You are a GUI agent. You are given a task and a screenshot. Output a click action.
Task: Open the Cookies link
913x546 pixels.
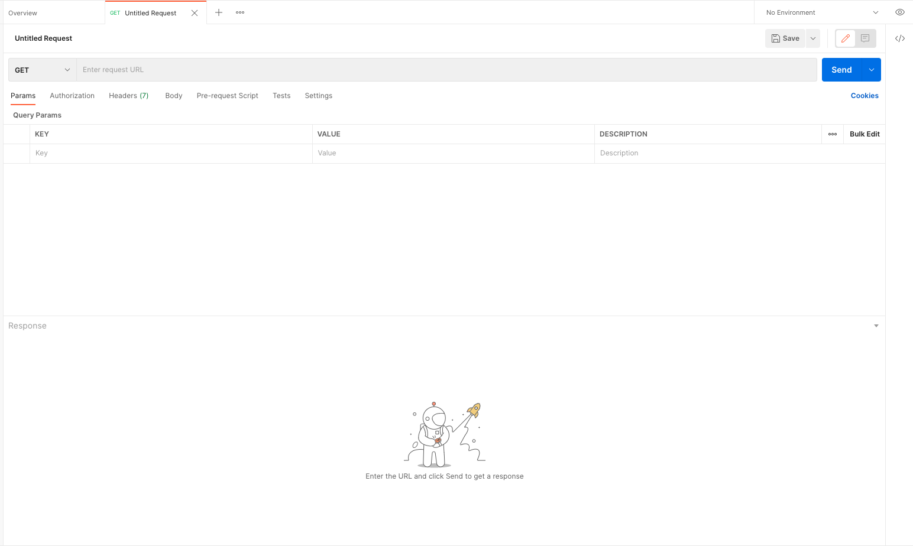coord(864,96)
